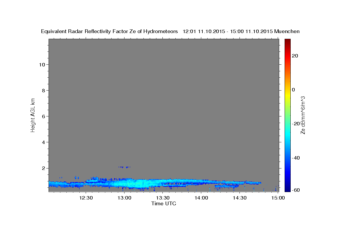Click the colorbar label -60
345x230 pixels.
click(x=296, y=190)
